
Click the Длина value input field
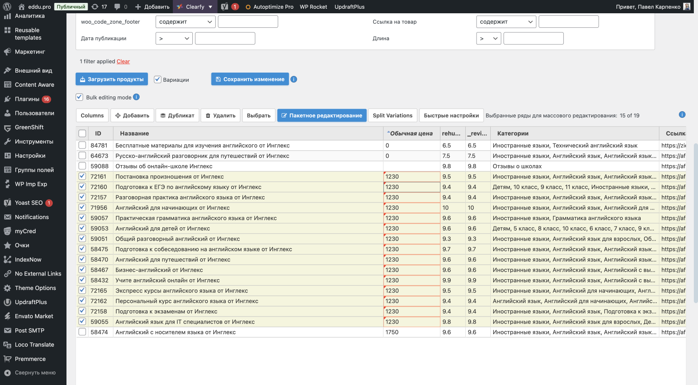[533, 39]
